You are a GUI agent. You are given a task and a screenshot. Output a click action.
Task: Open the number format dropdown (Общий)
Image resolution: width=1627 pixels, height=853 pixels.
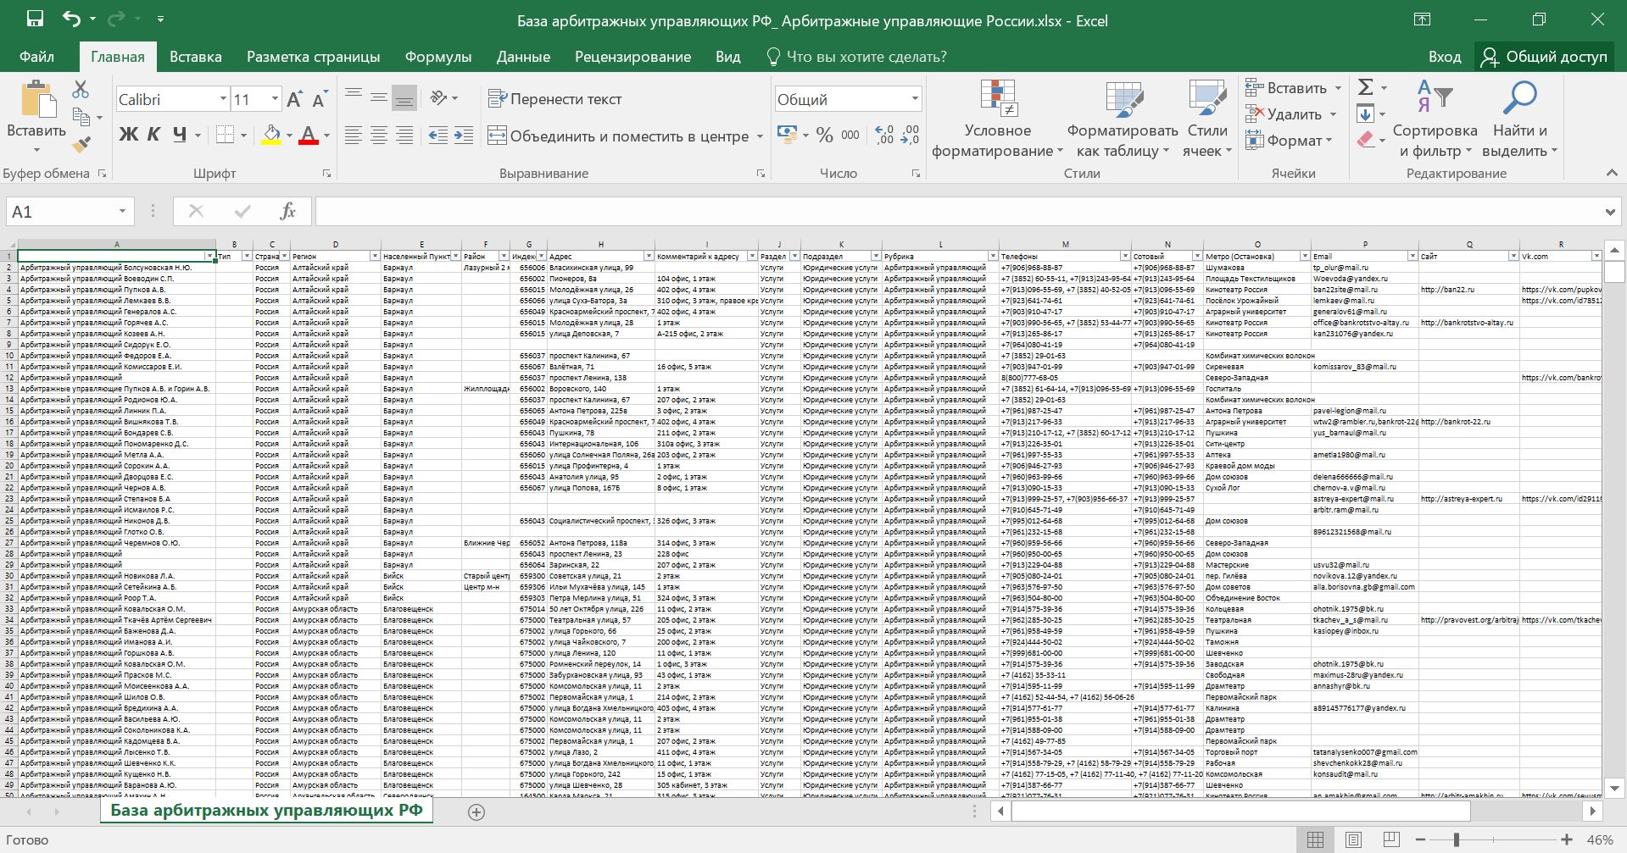915,99
